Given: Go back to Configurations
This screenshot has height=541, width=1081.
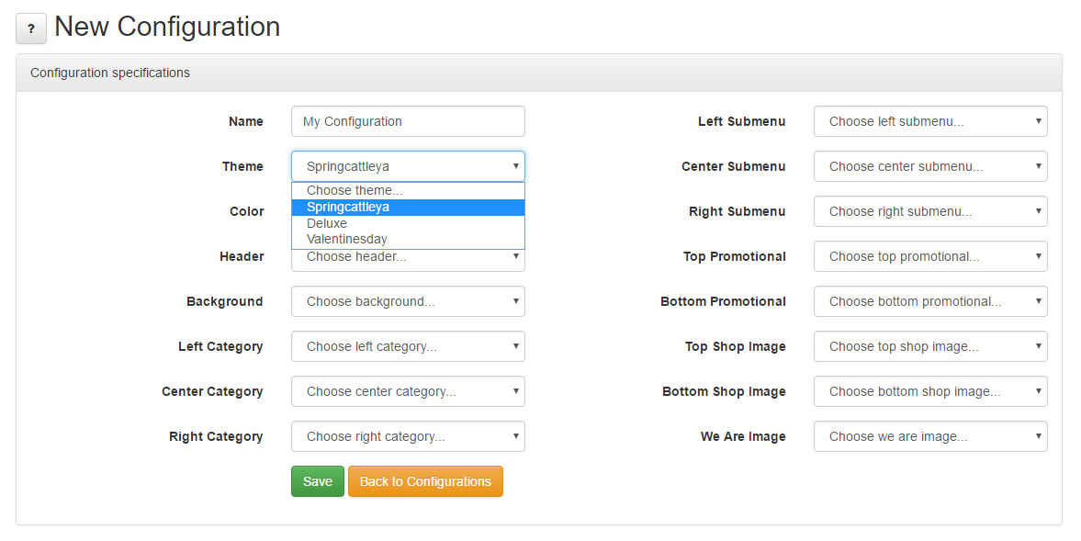Looking at the screenshot, I should pos(425,481).
